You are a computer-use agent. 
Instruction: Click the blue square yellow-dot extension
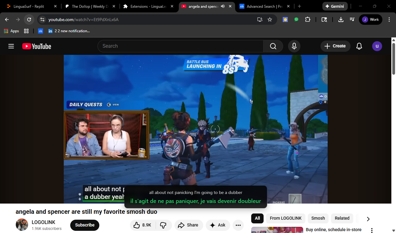tap(285, 20)
